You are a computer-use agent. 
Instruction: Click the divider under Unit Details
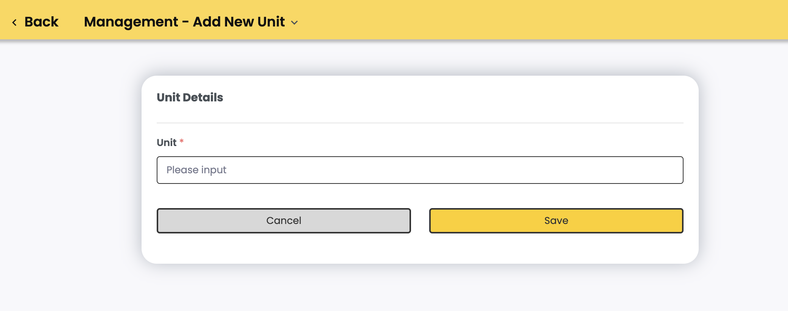[420, 123]
